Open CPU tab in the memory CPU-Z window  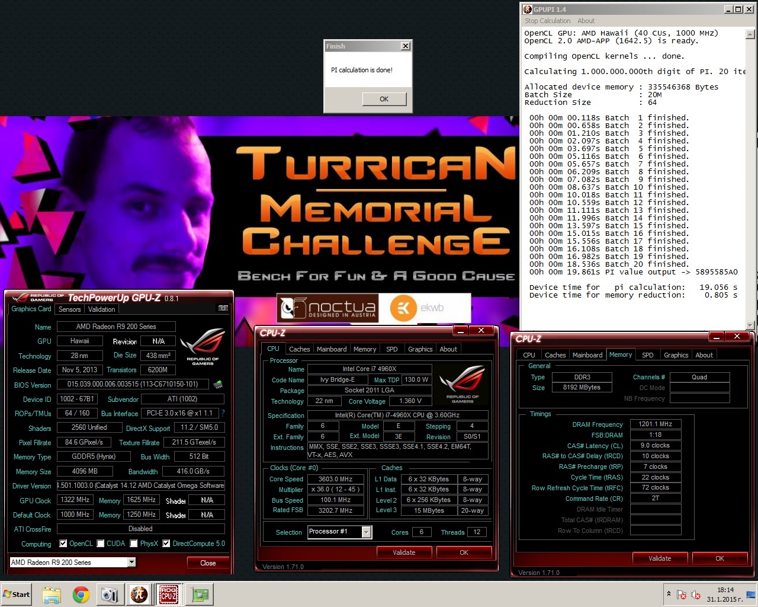529,355
